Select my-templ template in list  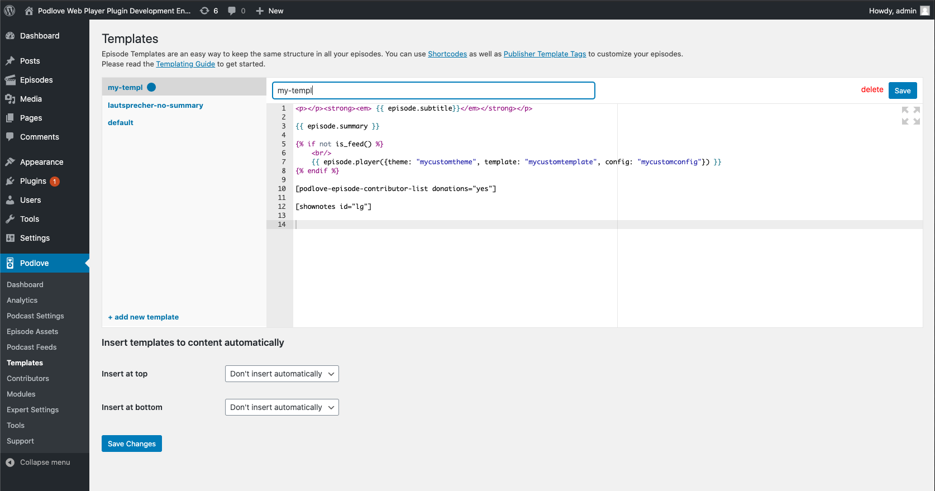click(125, 87)
